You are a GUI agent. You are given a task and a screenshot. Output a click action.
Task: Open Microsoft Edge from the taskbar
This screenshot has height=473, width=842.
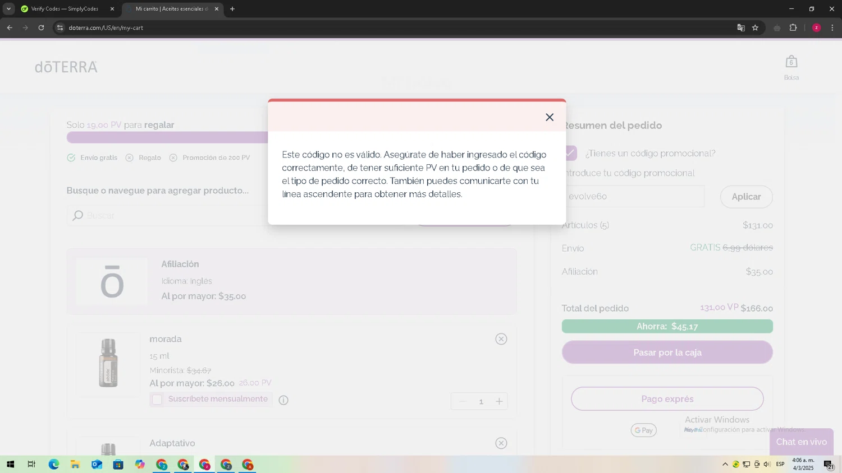54,465
